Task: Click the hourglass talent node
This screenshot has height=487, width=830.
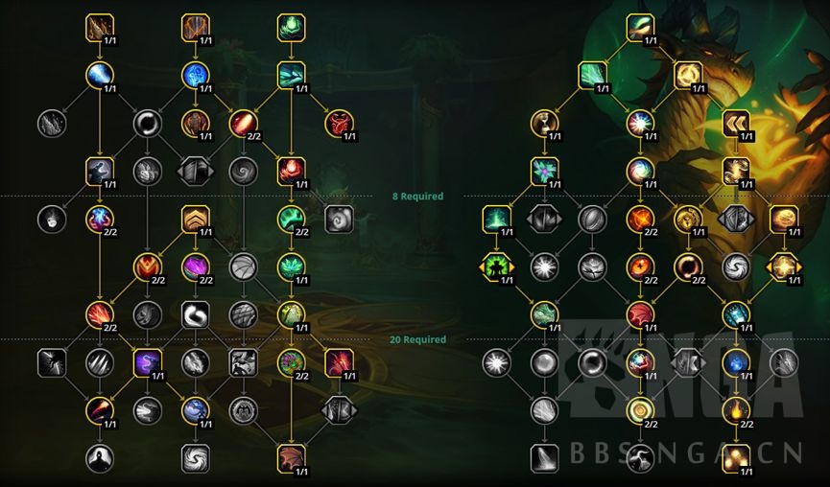Action: 545,124
